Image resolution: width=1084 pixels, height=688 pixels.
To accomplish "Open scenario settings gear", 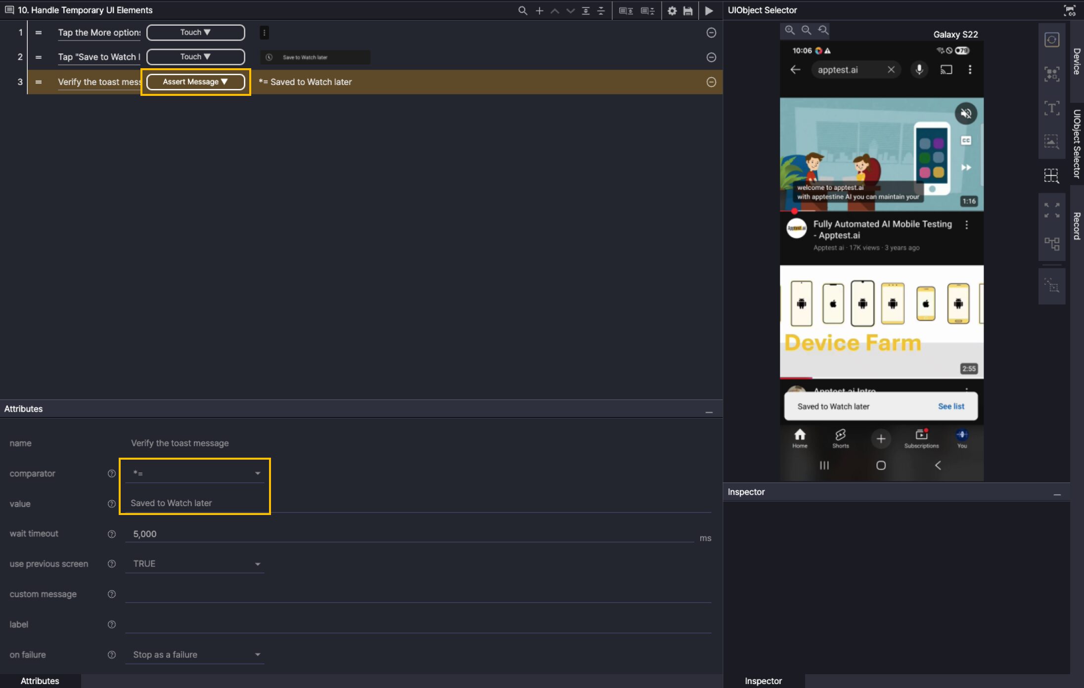I will (672, 10).
